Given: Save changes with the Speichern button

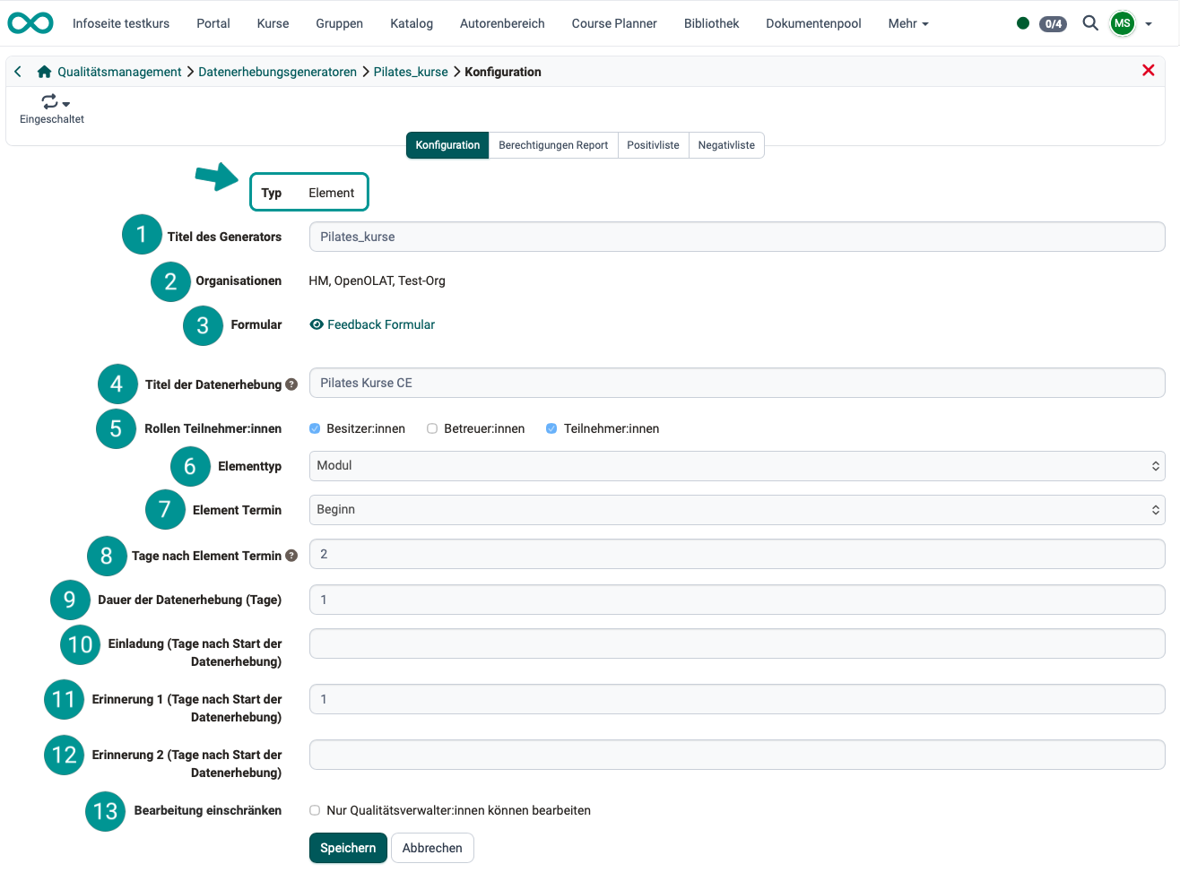Looking at the screenshot, I should pos(348,847).
